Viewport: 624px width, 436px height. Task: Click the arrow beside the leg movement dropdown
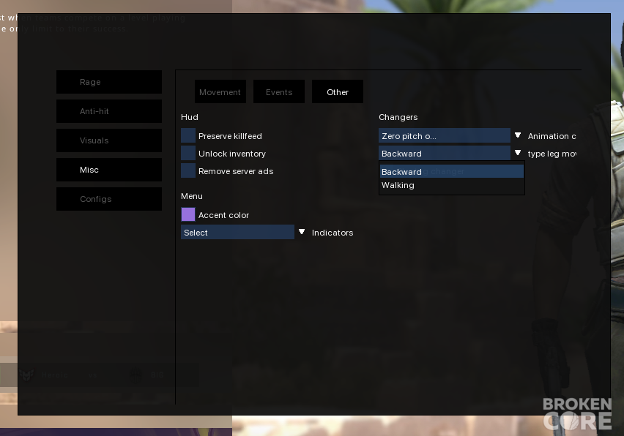click(x=518, y=153)
